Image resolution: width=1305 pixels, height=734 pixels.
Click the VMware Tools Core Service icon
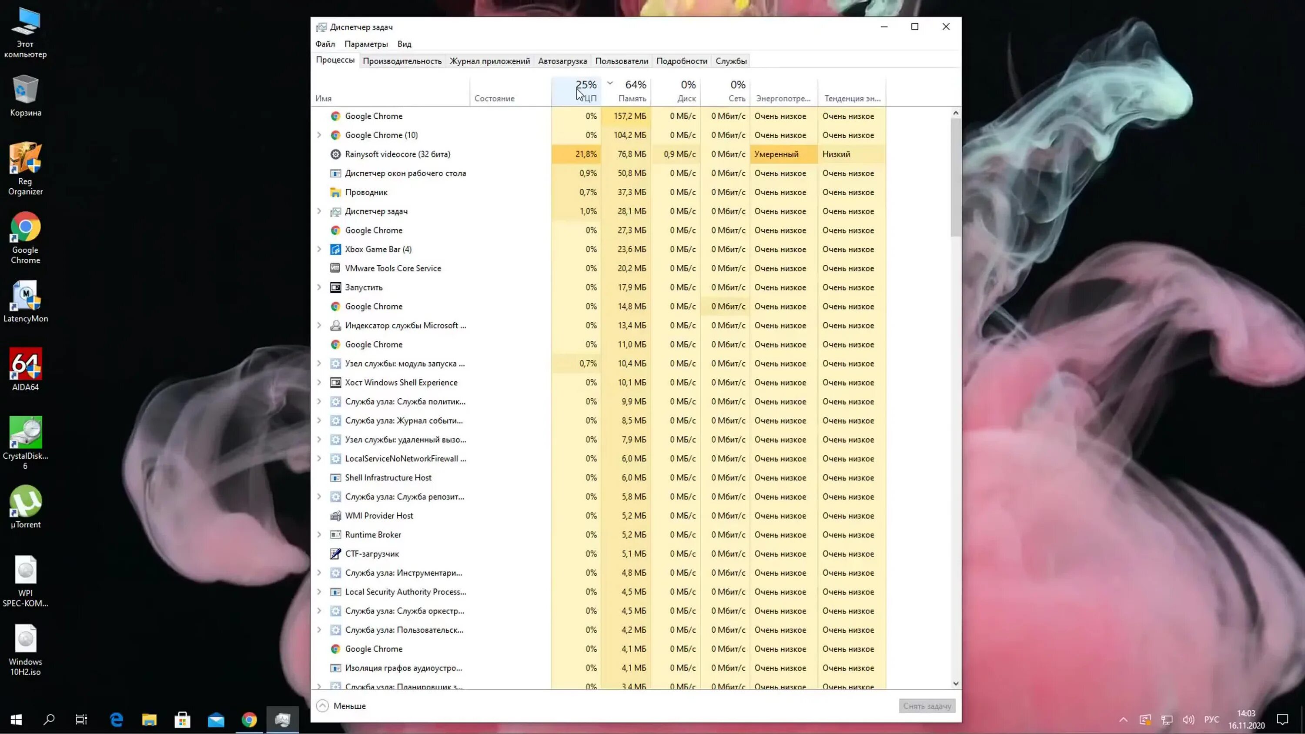click(335, 268)
